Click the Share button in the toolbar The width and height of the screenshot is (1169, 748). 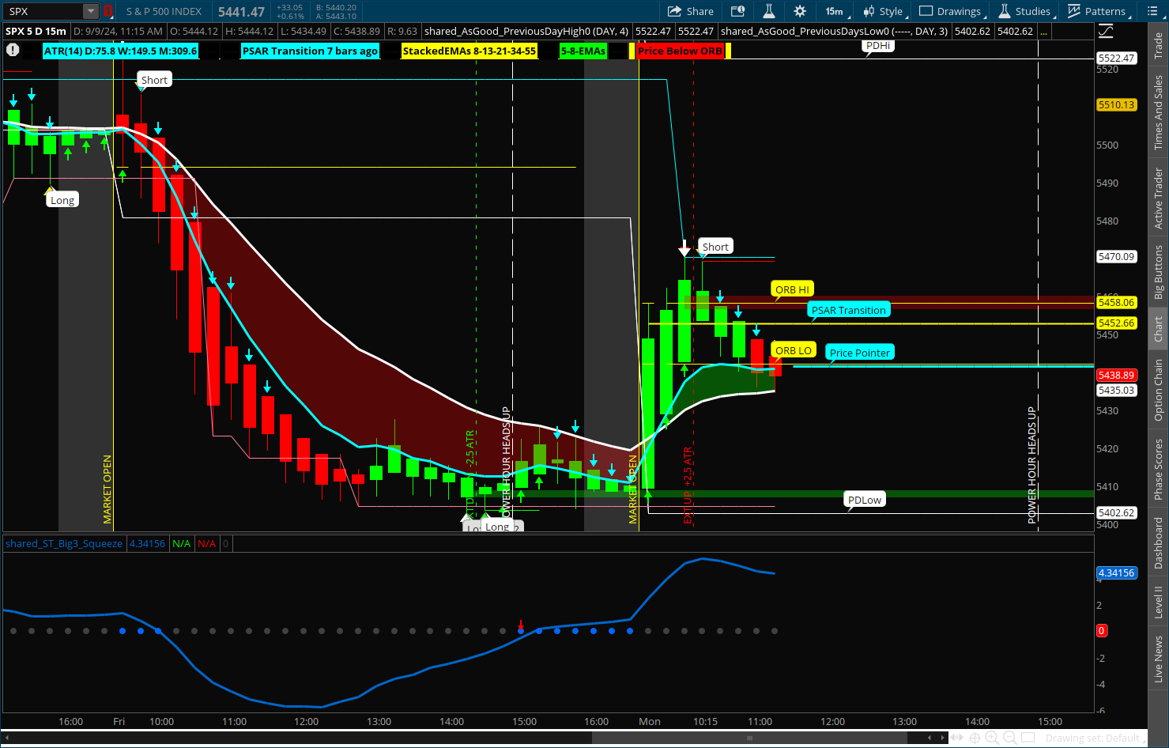tap(691, 11)
